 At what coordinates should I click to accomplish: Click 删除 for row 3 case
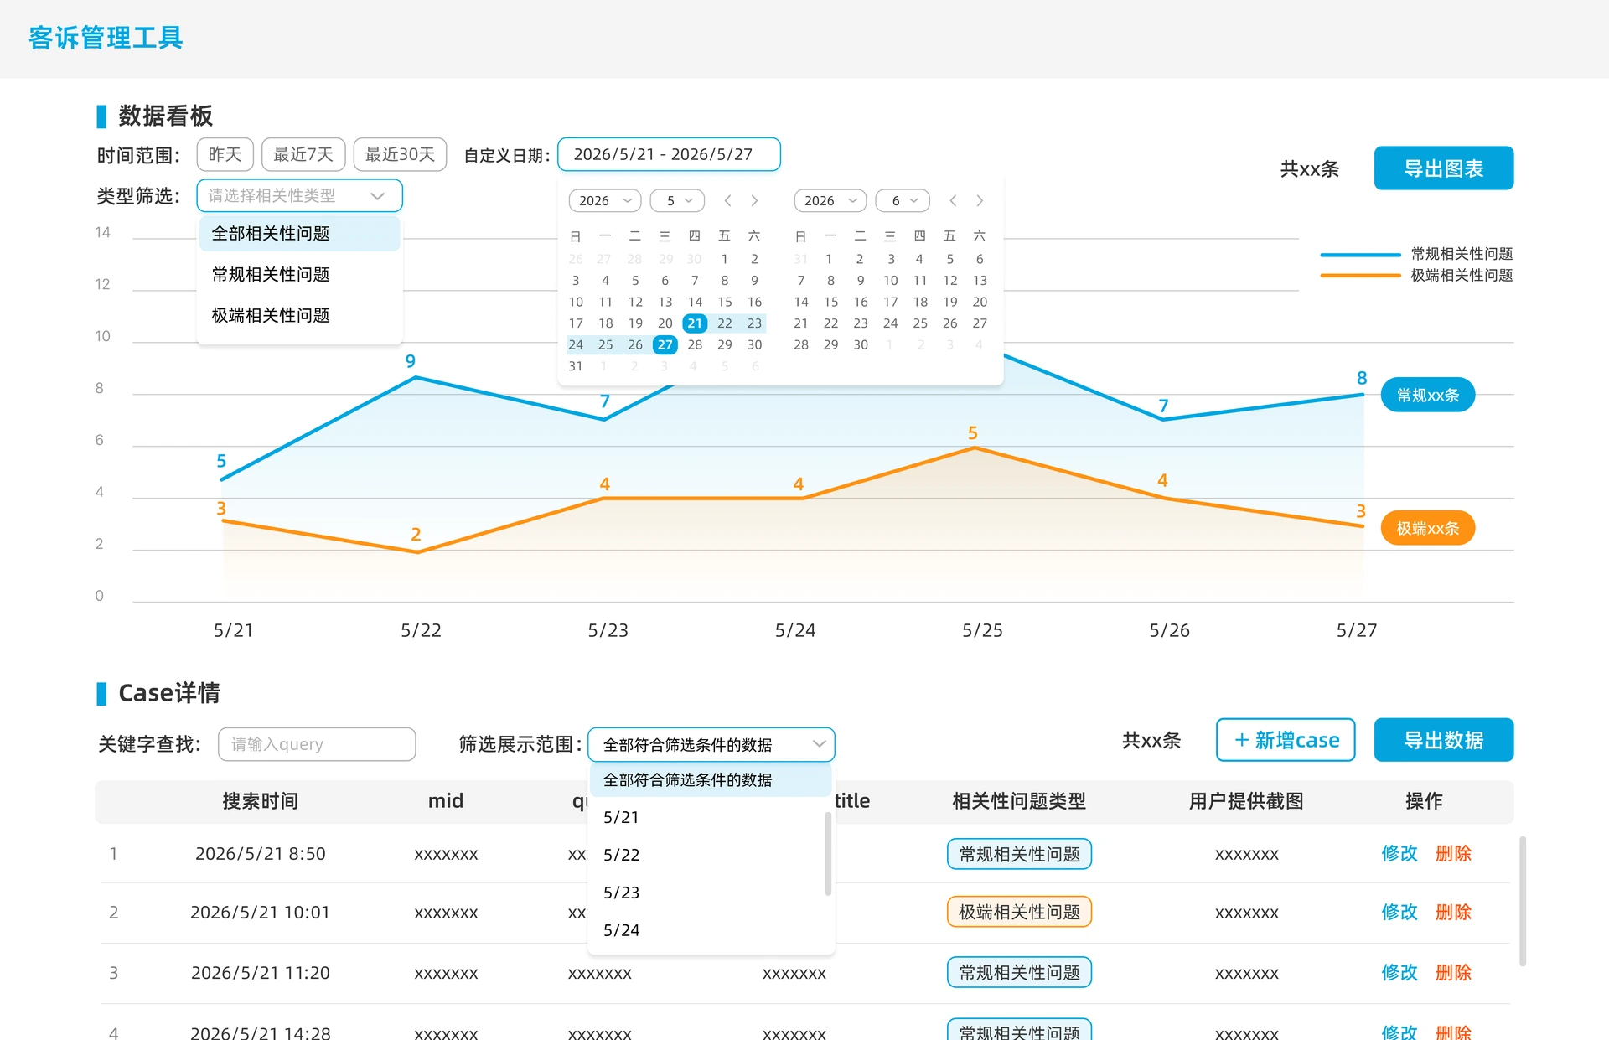point(1453,973)
